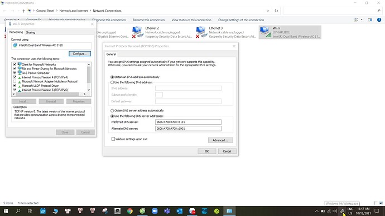
Task: Click the Configure button
Action: tap(80, 53)
